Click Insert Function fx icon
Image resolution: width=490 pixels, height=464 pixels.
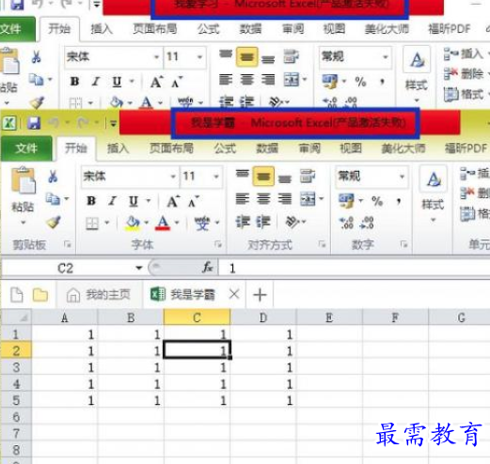click(x=208, y=268)
